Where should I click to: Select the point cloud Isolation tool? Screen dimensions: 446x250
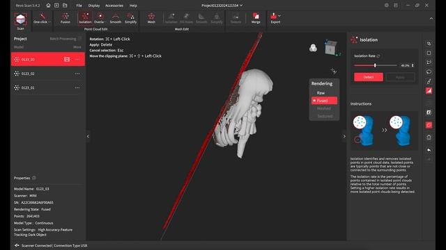85,19
